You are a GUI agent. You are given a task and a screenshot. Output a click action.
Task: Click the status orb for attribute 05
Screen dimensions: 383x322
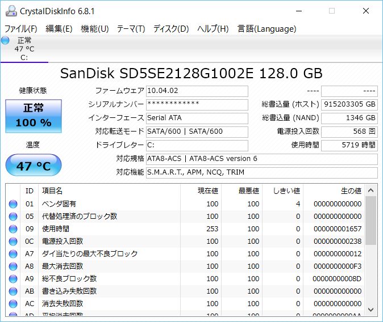[13, 217]
